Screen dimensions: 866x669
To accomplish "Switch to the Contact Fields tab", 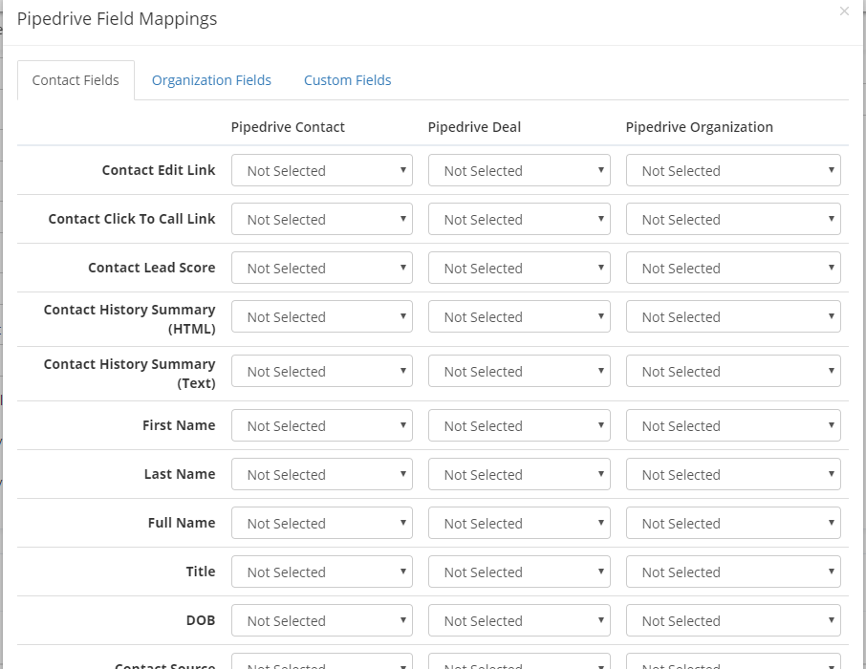I will pyautogui.click(x=76, y=80).
